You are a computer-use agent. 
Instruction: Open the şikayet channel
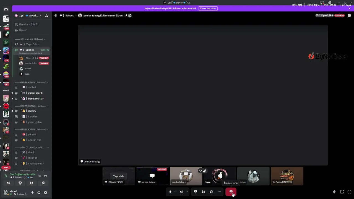[x=32, y=134]
